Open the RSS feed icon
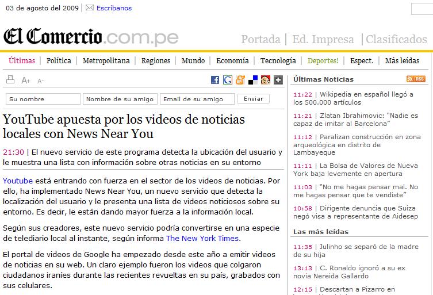The image size is (433, 295). coord(416,79)
